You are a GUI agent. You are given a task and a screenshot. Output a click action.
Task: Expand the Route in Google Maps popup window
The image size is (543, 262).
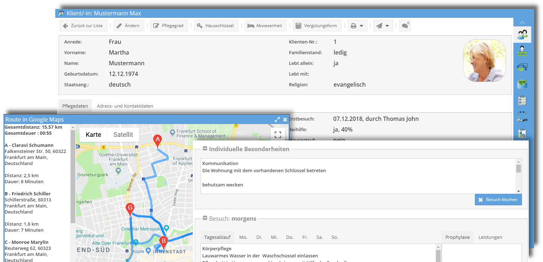click(278, 120)
